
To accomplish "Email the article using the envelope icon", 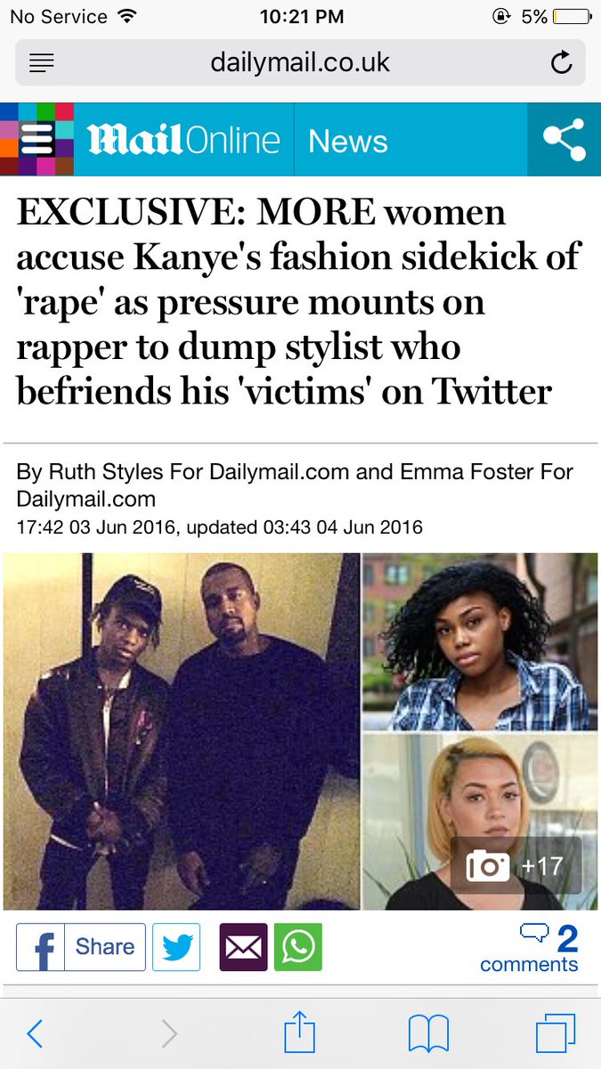I will pos(243,947).
